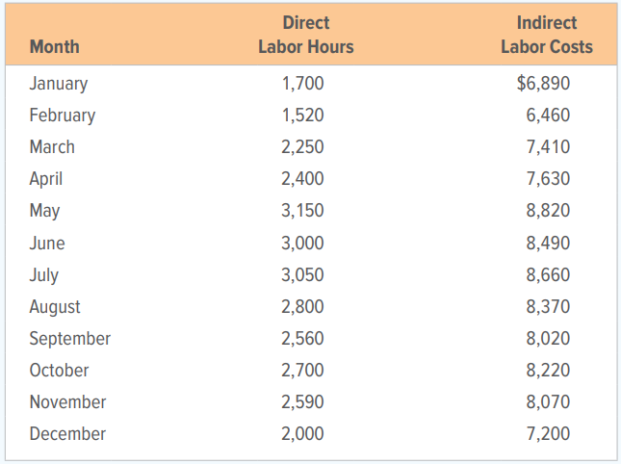Click the April month label
Image resolution: width=621 pixels, height=464 pixels.
(x=46, y=179)
